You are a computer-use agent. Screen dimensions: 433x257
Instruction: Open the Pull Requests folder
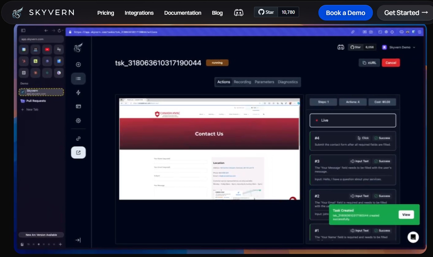coord(33,101)
